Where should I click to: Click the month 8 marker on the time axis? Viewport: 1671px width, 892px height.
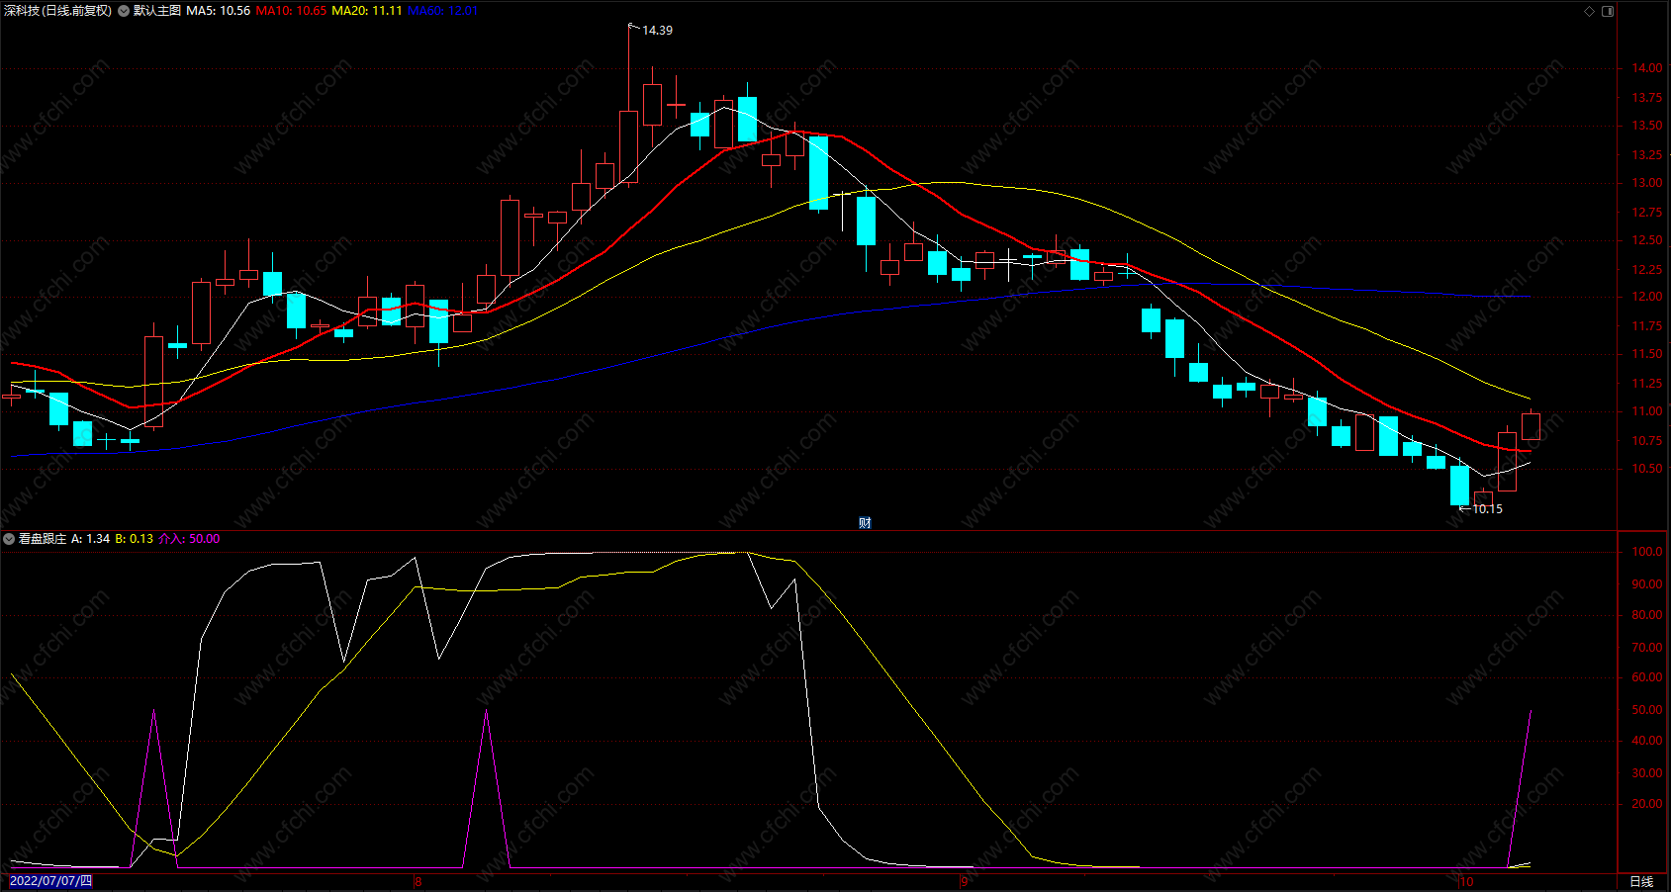[x=418, y=881]
